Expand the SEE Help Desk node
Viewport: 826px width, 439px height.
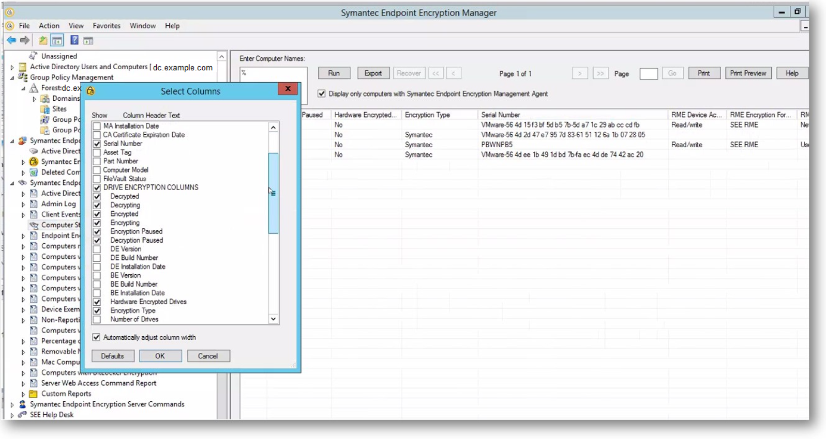click(12, 415)
